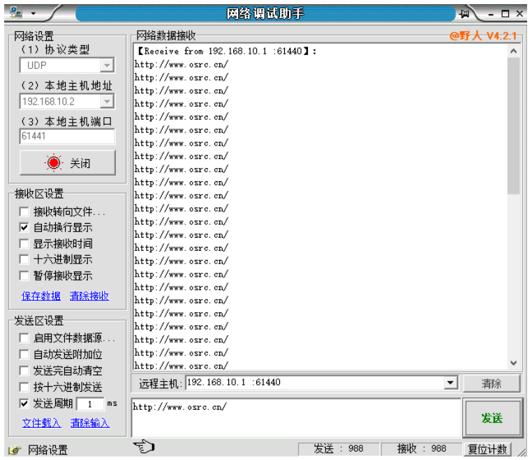Click the 接收 : 988 counter in status bar
The height and width of the screenshot is (460, 532).
(x=422, y=449)
